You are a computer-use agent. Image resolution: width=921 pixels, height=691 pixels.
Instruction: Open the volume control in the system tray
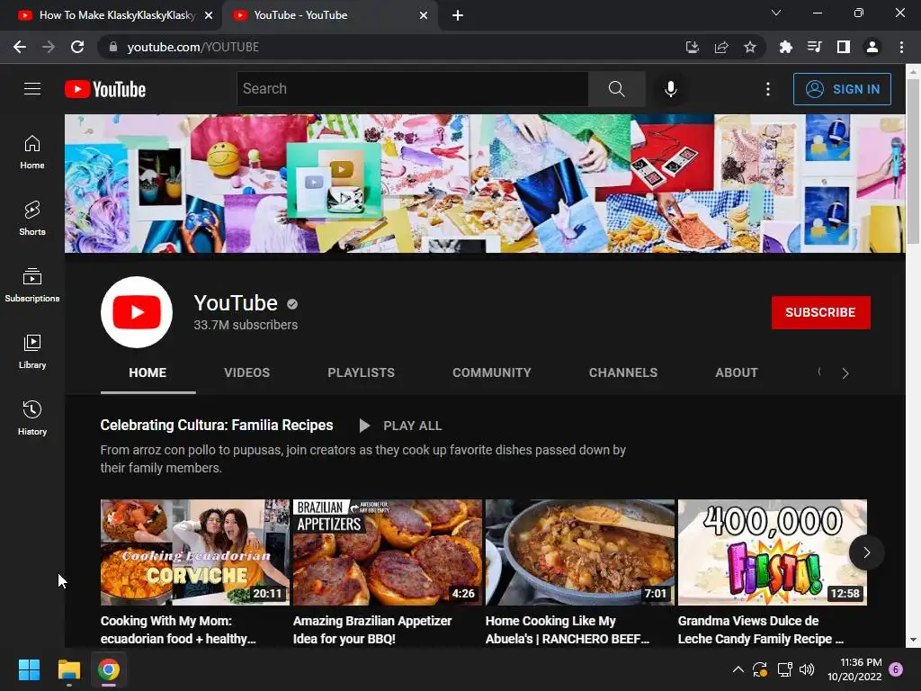coord(807,669)
